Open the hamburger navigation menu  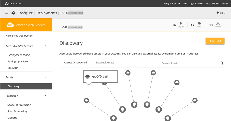point(7,13)
